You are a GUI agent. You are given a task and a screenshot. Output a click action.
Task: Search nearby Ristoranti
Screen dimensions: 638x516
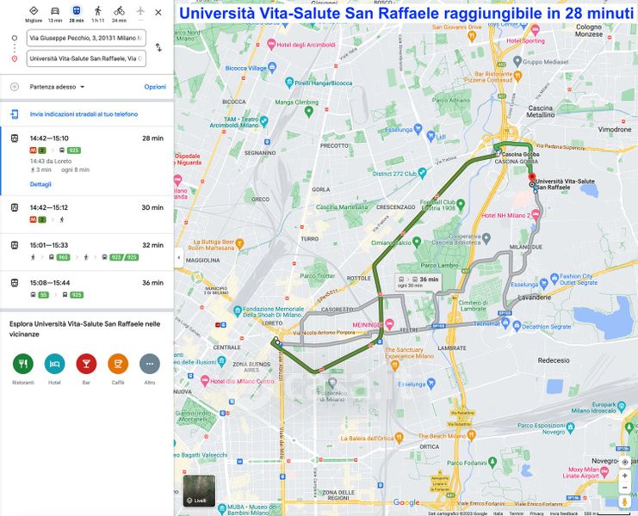tap(23, 364)
